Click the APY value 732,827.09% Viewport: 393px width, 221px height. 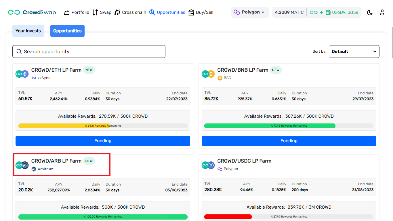59,190
